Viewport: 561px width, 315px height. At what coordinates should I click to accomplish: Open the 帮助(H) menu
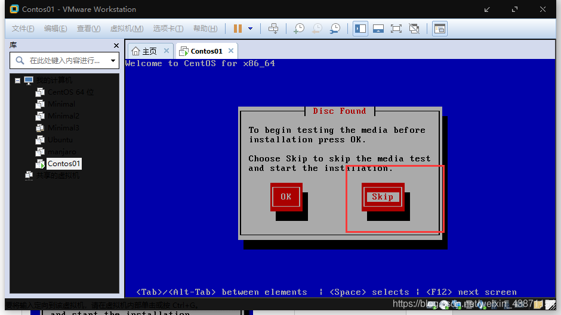(205, 29)
